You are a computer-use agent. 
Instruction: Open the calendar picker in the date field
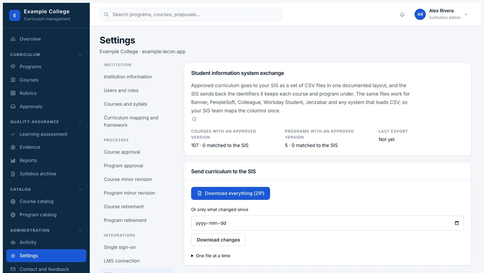click(x=457, y=223)
